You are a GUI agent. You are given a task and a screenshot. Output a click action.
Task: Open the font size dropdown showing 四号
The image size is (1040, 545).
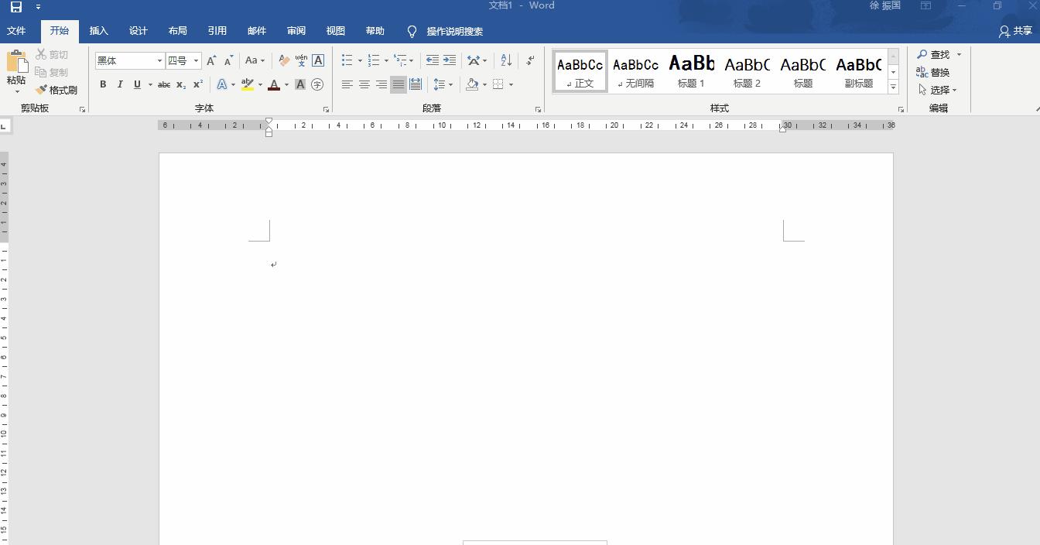tap(196, 60)
